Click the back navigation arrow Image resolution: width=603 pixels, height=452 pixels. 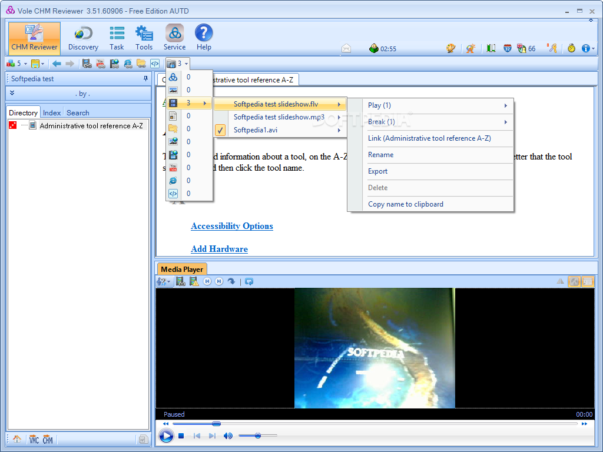point(57,64)
